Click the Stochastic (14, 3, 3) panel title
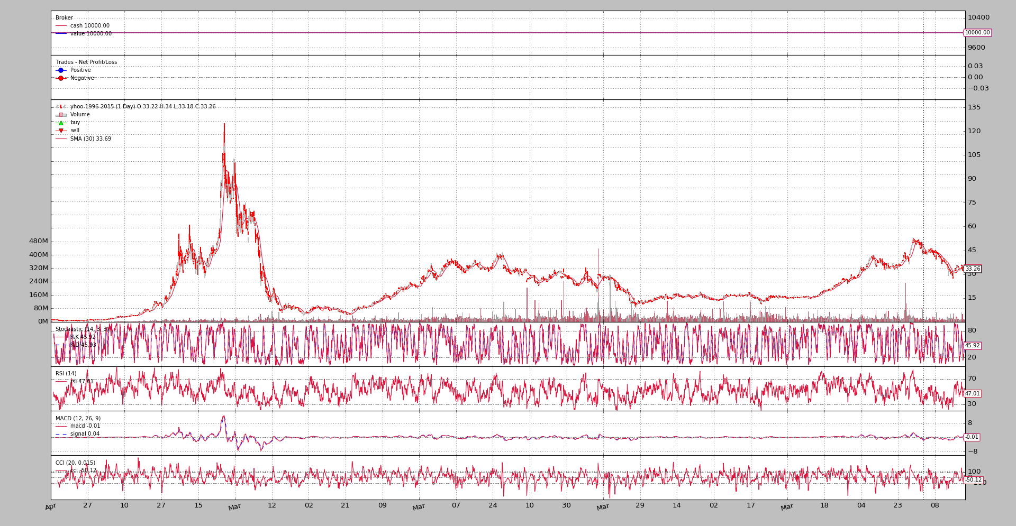Viewport: 1016px width, 526px height. click(82, 329)
